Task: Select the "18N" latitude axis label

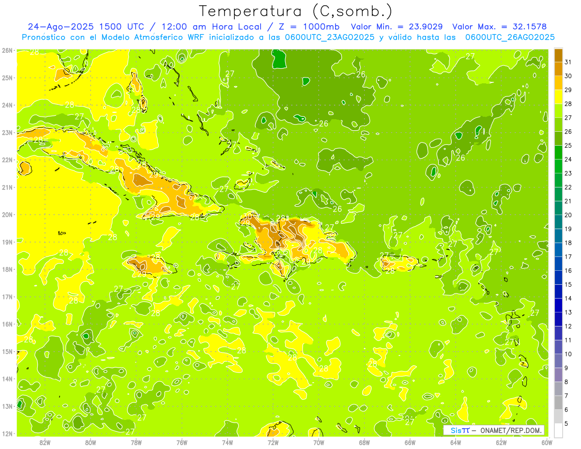Action: (x=7, y=269)
